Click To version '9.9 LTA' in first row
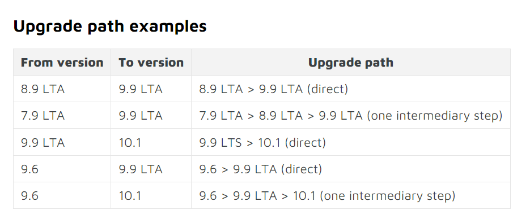 tap(141, 89)
